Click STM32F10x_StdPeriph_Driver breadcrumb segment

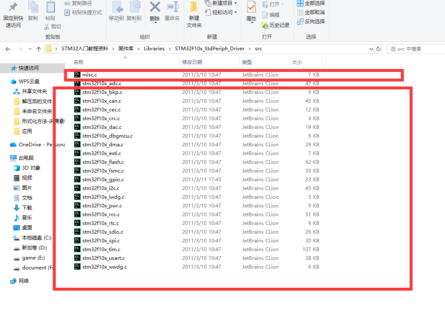coord(210,49)
